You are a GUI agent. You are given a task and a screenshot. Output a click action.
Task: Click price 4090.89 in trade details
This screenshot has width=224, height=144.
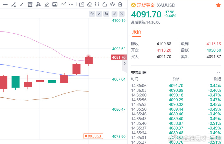click(176, 90)
